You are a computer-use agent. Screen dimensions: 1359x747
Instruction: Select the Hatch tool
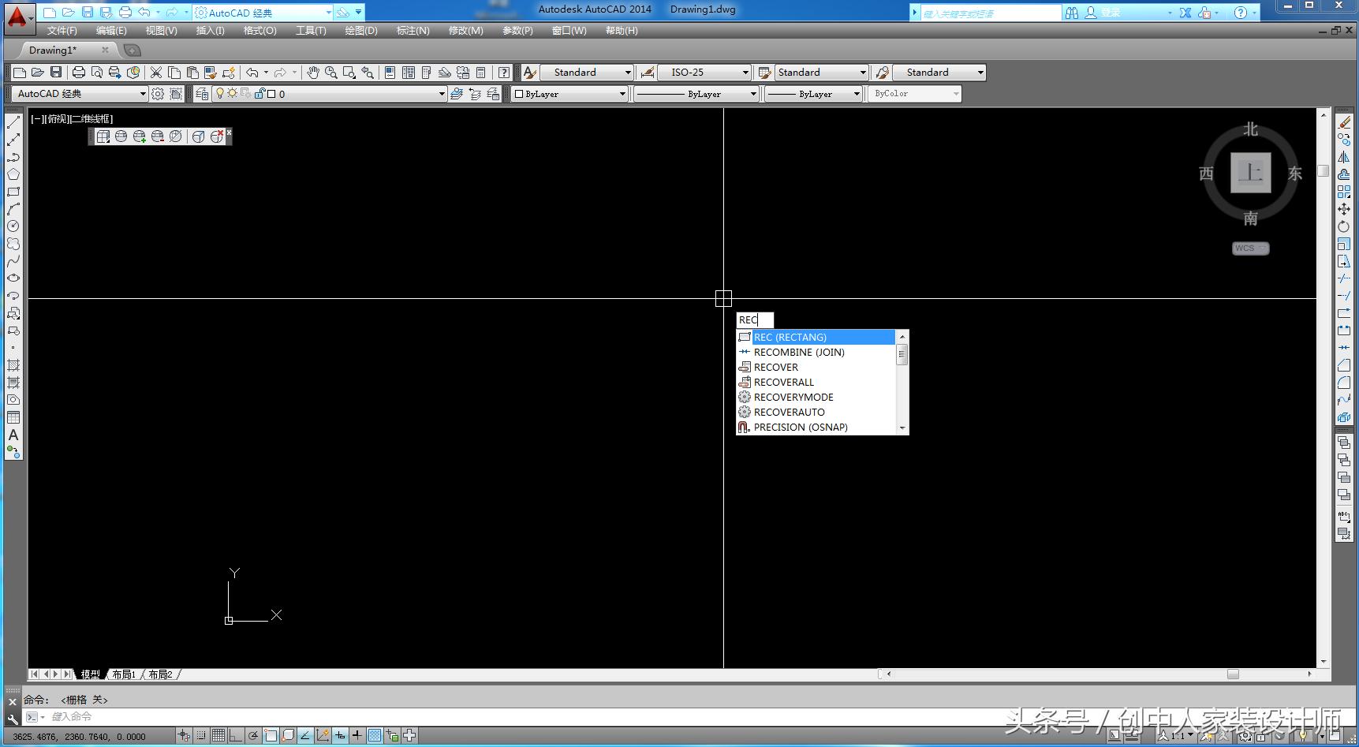coord(13,365)
